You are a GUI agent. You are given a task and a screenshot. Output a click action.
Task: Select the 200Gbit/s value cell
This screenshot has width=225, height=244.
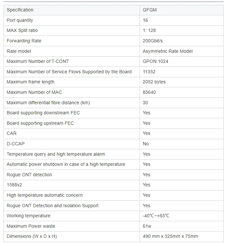click(x=182, y=41)
